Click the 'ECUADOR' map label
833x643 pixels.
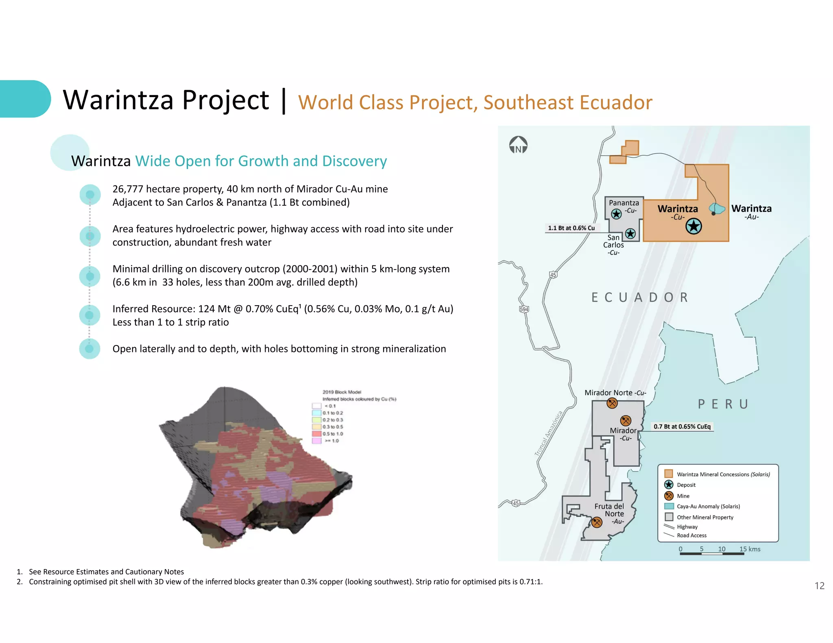tap(640, 298)
